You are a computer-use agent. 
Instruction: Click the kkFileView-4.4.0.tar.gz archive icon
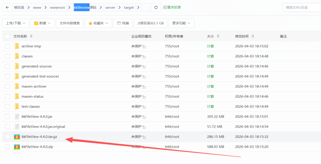point(17,137)
